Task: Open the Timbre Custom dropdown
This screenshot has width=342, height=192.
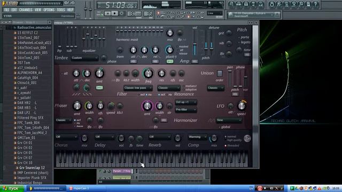Action: click(x=84, y=58)
